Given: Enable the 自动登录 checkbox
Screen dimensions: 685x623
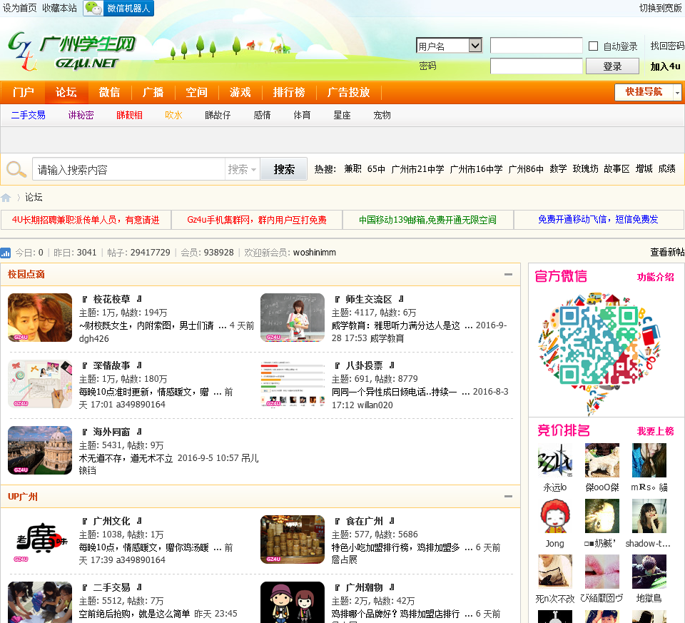Looking at the screenshot, I should [593, 46].
